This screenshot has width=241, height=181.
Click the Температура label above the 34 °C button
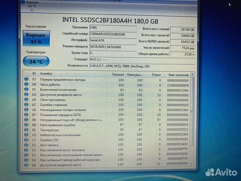pyautogui.click(x=36, y=52)
